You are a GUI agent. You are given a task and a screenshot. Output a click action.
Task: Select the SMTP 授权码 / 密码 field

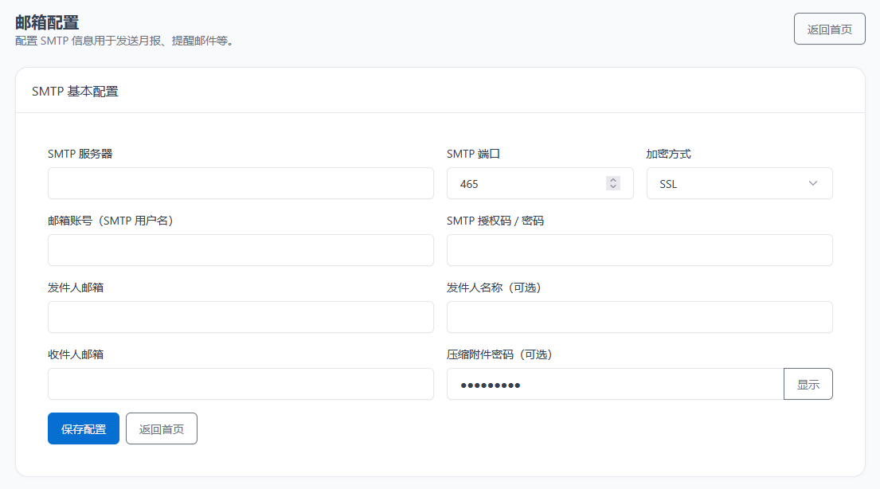click(x=639, y=250)
